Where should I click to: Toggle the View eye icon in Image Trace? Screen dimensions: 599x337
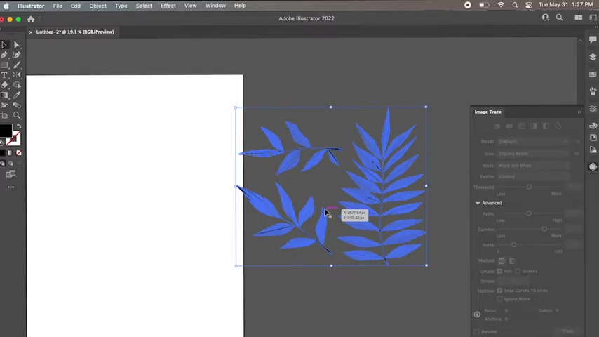[577, 154]
